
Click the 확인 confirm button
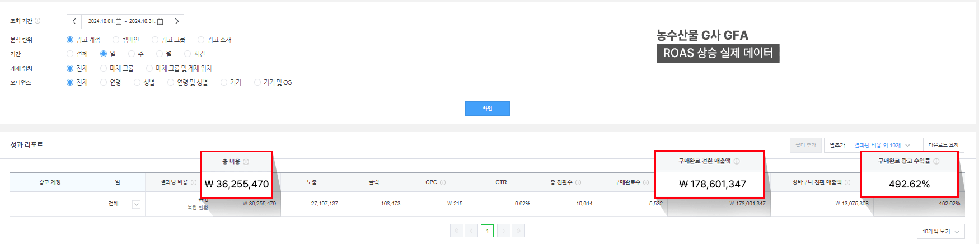pyautogui.click(x=487, y=109)
